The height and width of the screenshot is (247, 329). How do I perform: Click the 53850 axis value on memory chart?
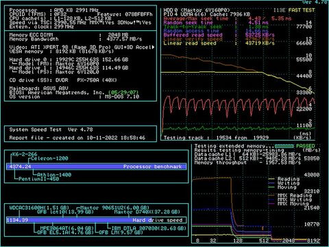pyautogui.click(x=311, y=158)
